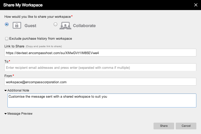201x134 pixels.
Task: Select the Collaborate radio button
Action: 55,24
